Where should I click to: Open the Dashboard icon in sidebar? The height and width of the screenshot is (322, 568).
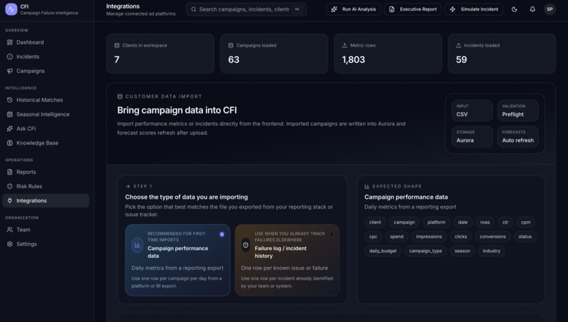coord(10,42)
